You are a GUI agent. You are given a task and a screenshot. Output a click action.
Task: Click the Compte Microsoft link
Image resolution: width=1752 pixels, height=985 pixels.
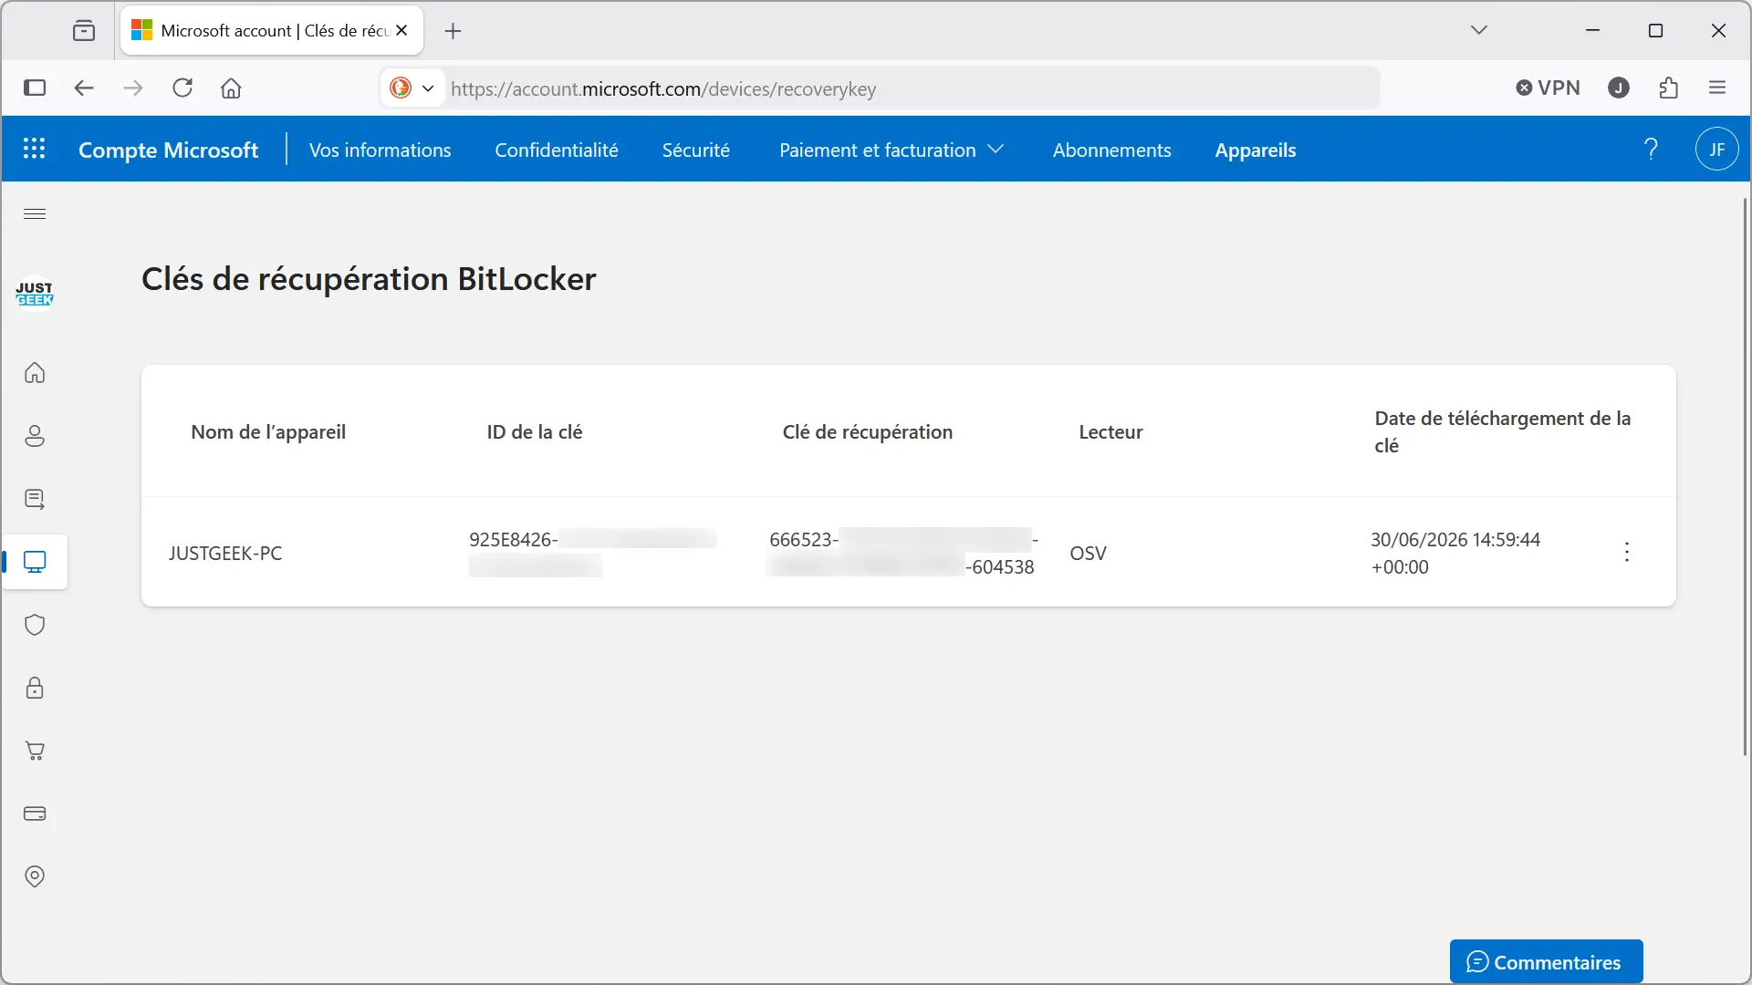coord(168,150)
